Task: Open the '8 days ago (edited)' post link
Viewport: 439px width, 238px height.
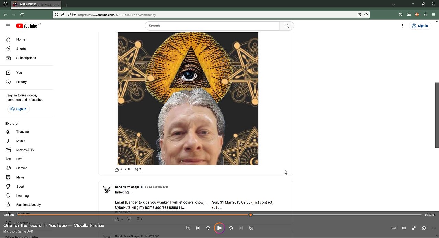Action: pyautogui.click(x=156, y=187)
